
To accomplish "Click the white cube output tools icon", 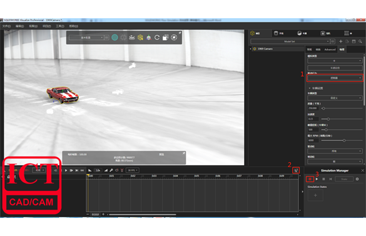I will point(166,38).
